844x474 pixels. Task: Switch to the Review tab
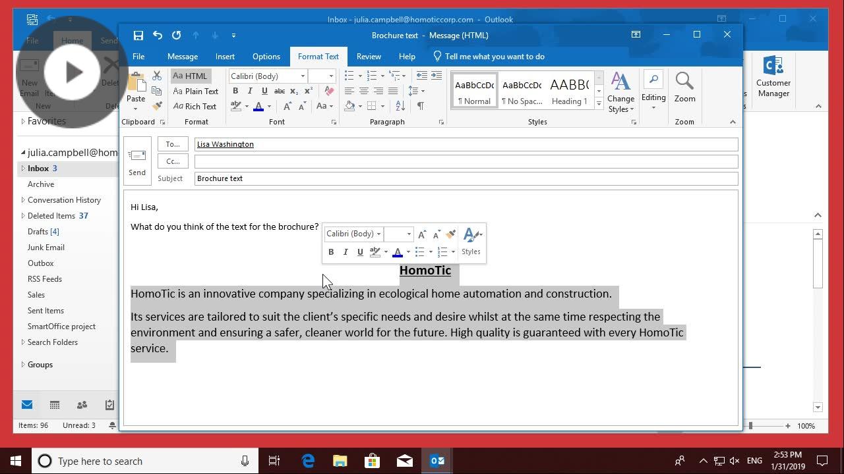pyautogui.click(x=369, y=57)
